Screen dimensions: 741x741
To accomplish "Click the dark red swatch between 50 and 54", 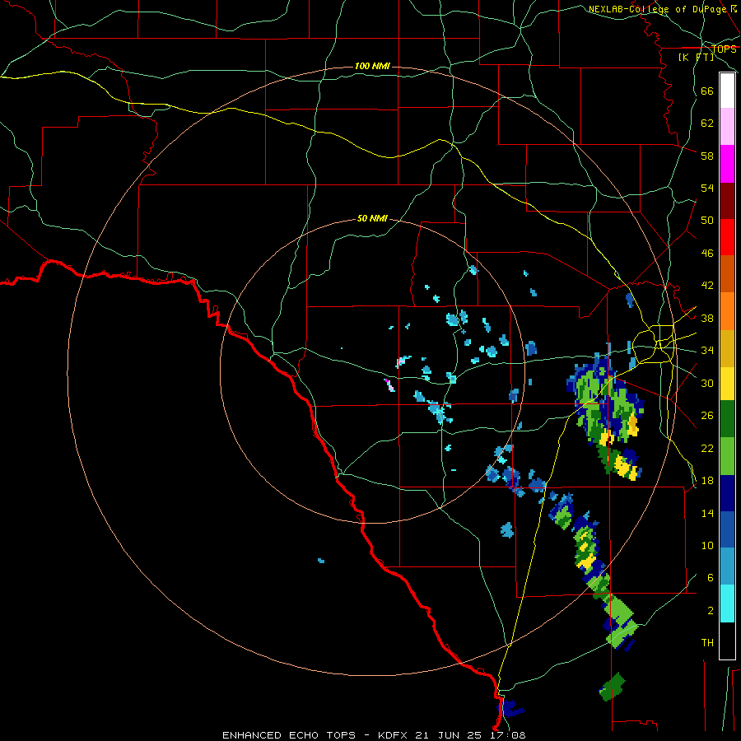I will (727, 201).
